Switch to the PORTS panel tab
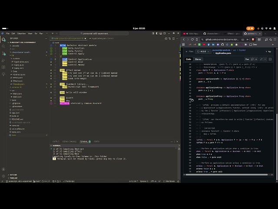The width and height of the screenshot is (278, 209). click(x=96, y=142)
